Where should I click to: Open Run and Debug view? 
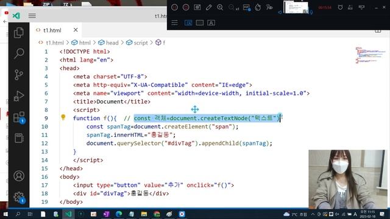(x=19, y=96)
